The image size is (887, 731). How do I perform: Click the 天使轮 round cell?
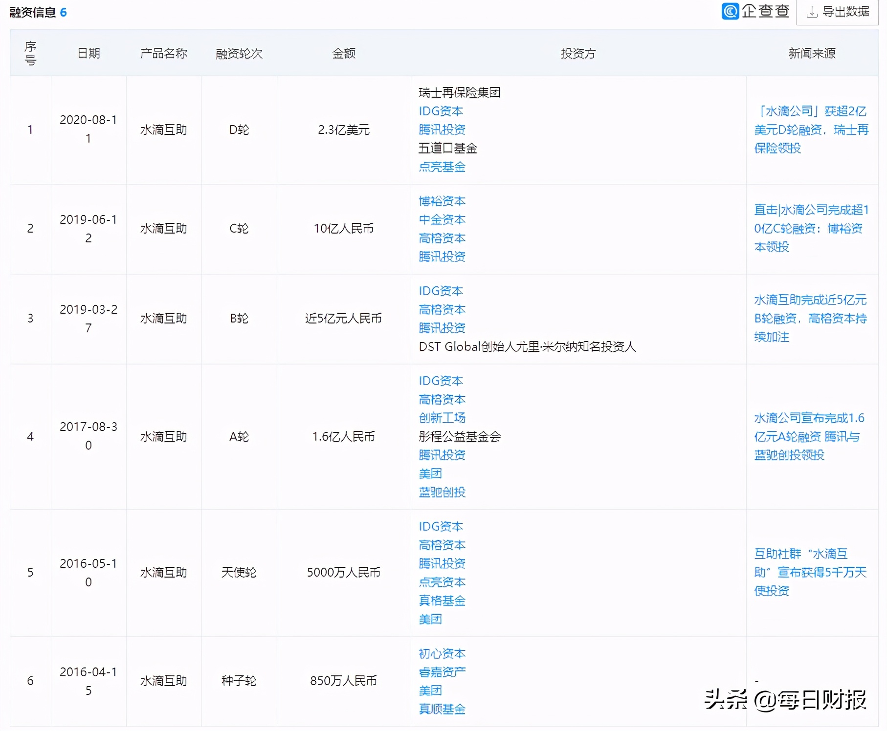(239, 572)
